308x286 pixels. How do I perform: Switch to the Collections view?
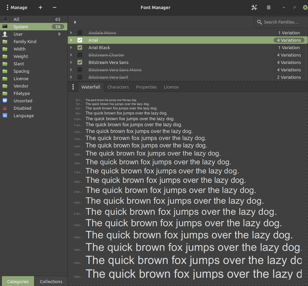[x=50, y=281]
